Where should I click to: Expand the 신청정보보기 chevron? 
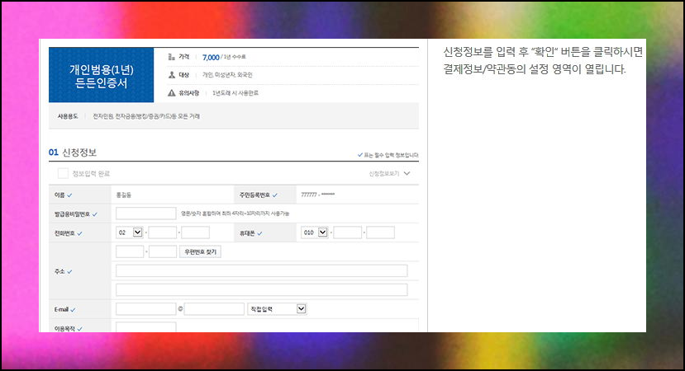[x=407, y=173]
